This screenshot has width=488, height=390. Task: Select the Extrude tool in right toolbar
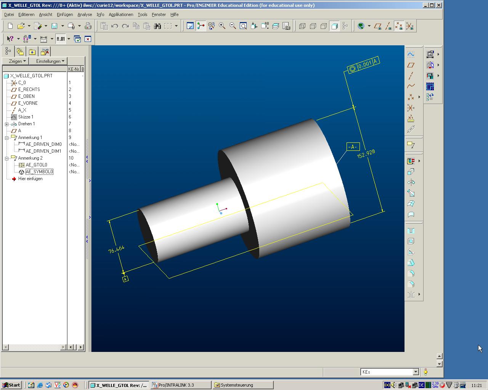(411, 172)
